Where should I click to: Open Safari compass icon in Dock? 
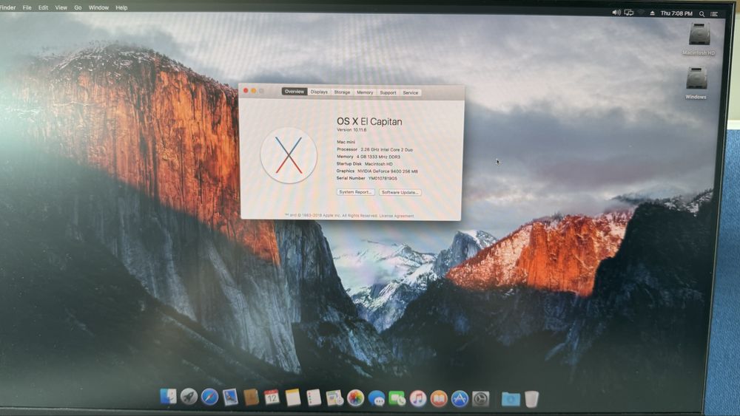click(x=209, y=397)
